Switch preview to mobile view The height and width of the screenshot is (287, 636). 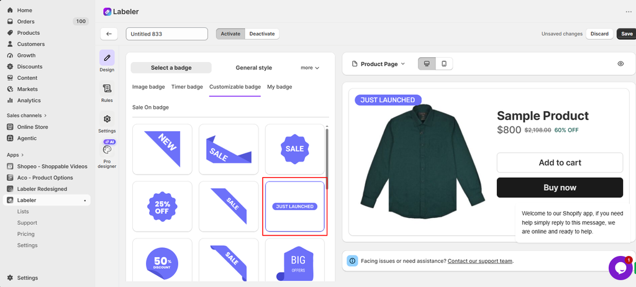tap(444, 64)
